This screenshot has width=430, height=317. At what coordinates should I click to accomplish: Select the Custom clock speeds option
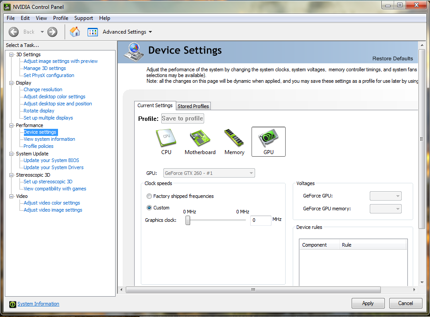tap(149, 208)
